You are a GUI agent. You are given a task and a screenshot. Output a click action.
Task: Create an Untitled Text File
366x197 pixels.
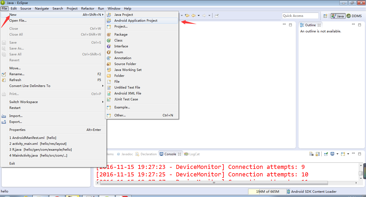[x=142, y=88]
